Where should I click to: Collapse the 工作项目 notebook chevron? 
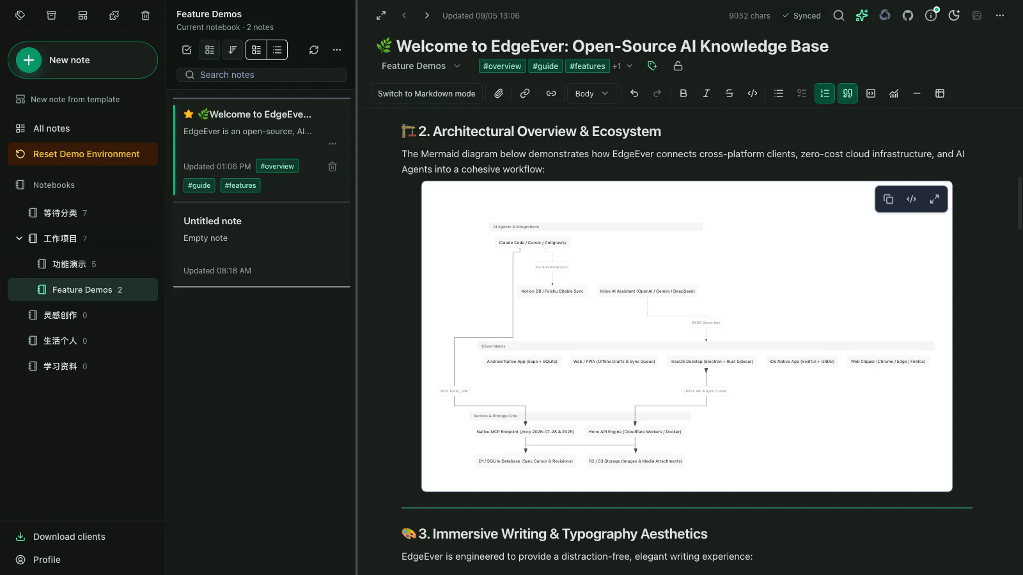19,238
